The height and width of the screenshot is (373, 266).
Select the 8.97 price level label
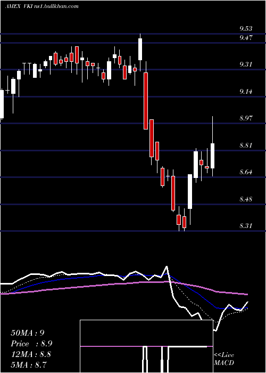(x=246, y=118)
